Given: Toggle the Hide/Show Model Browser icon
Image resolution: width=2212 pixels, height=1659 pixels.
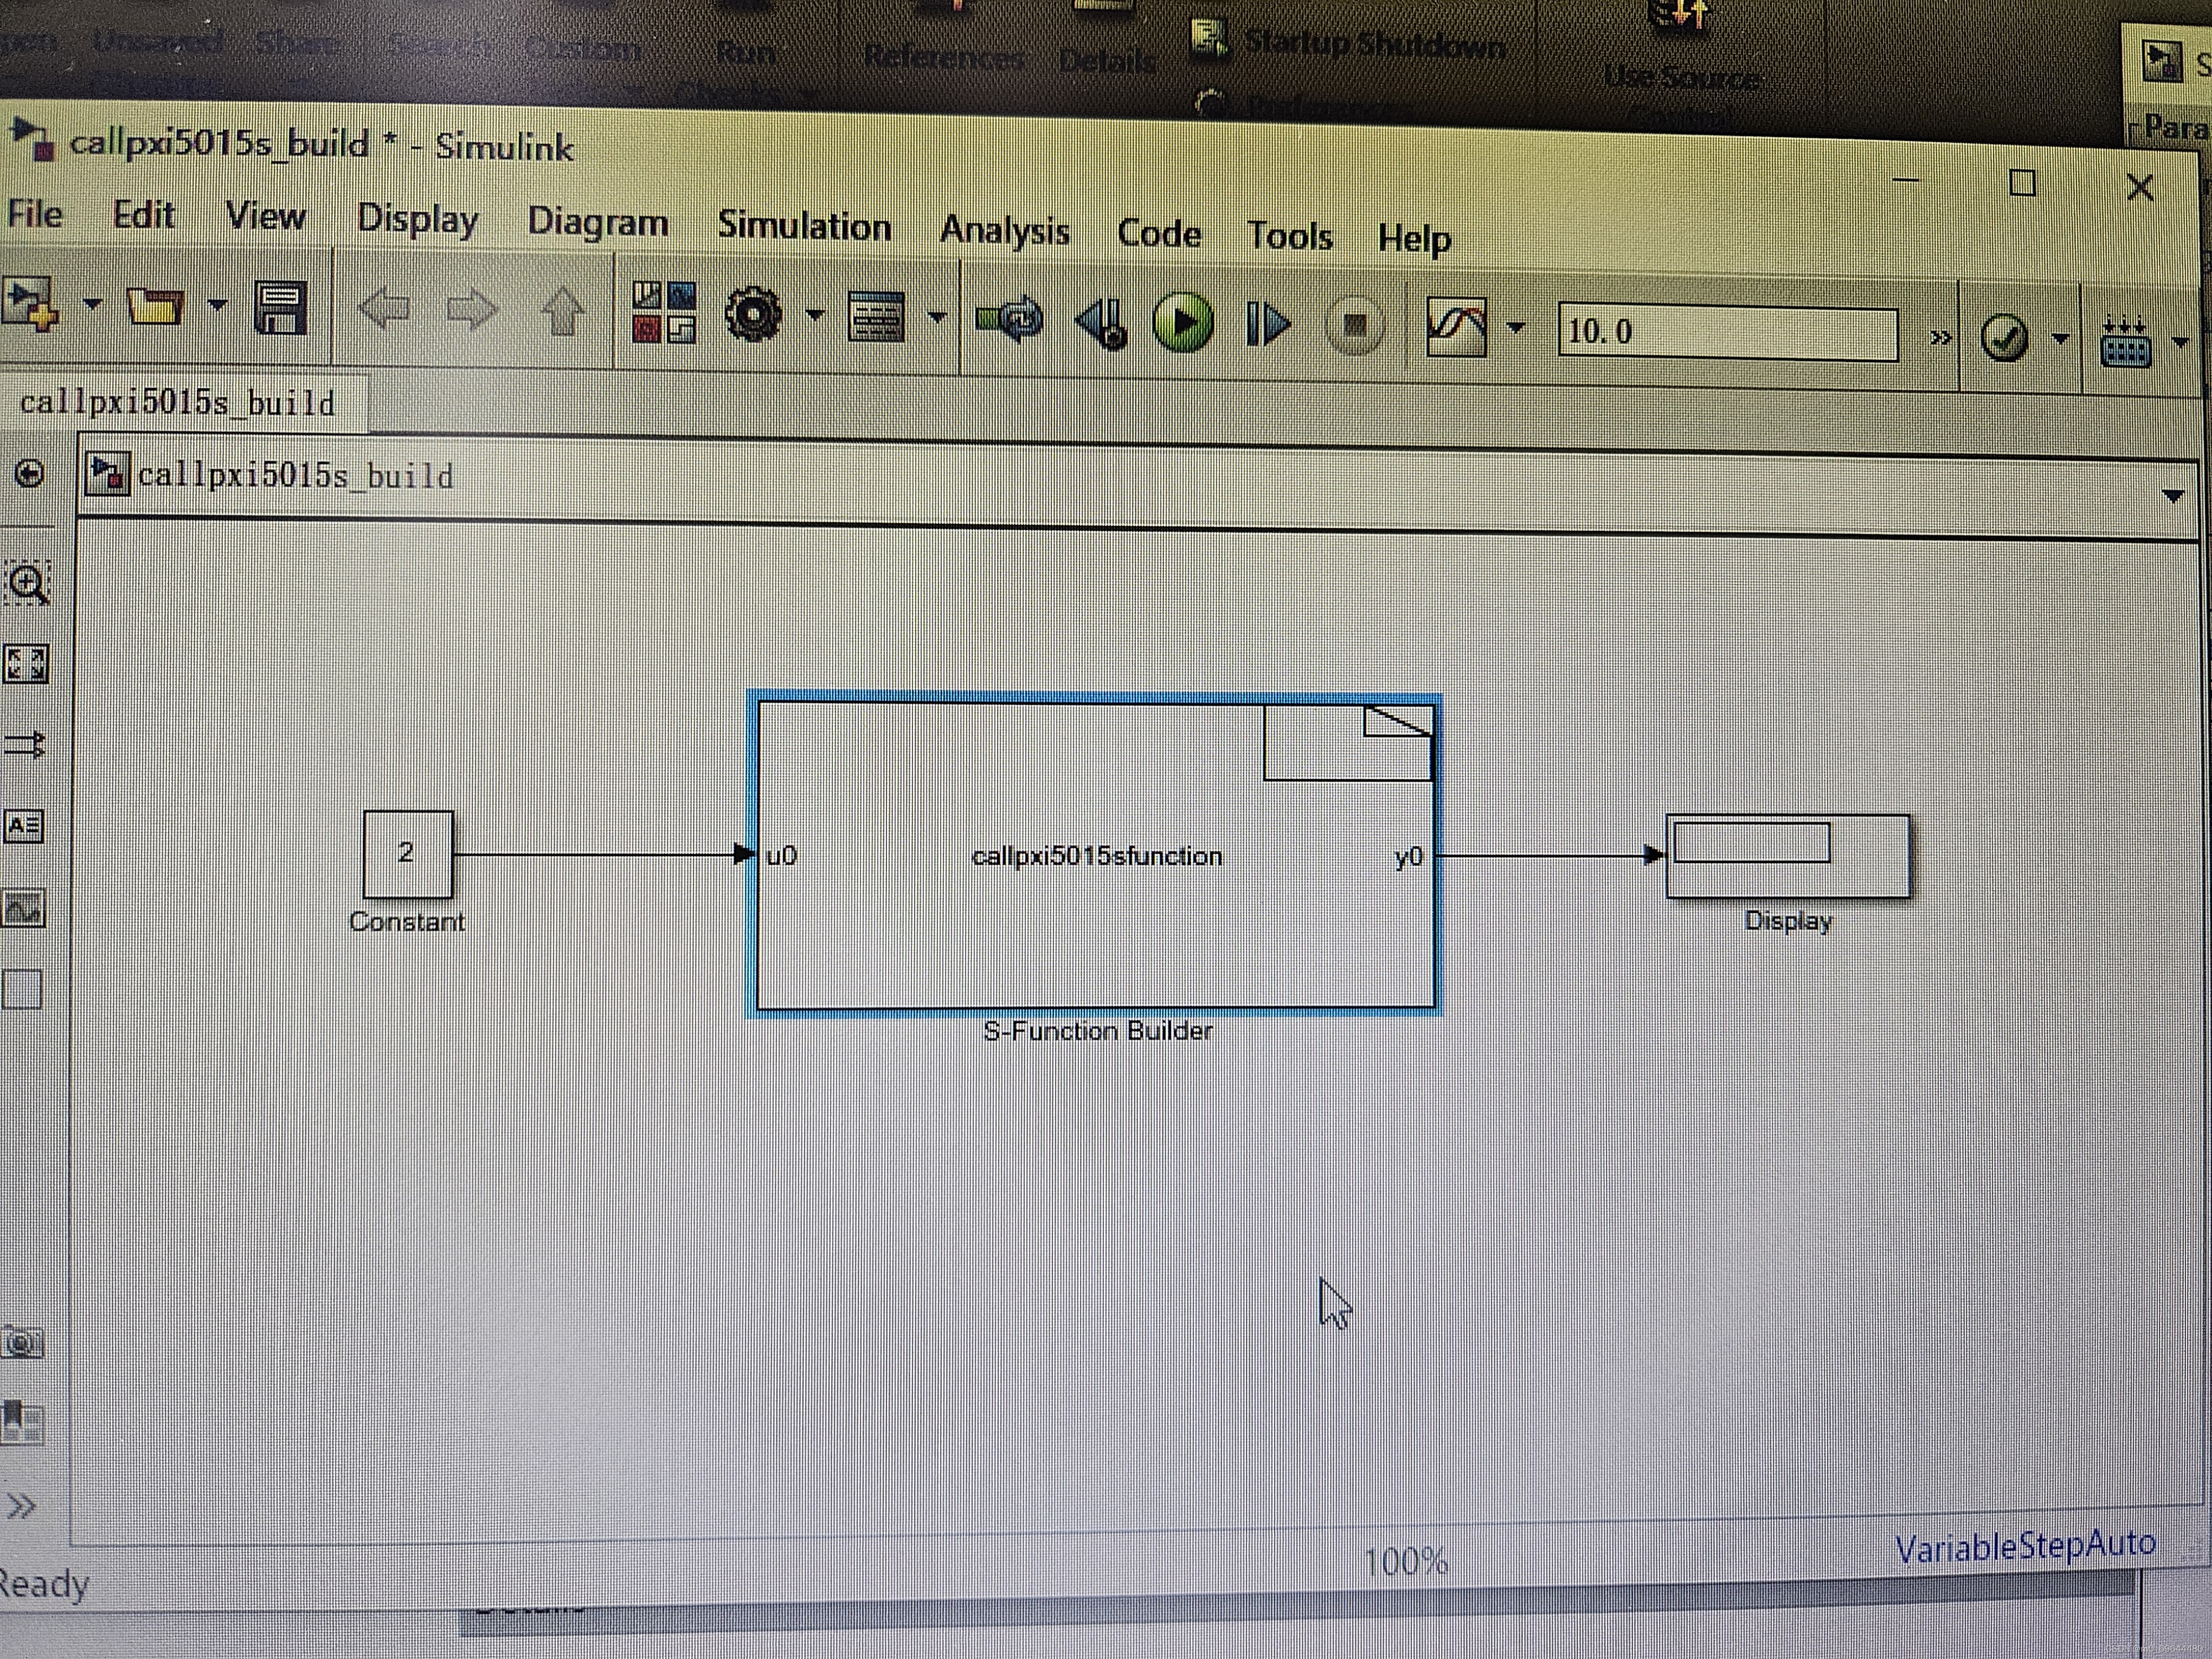Looking at the screenshot, I should point(21,1505).
